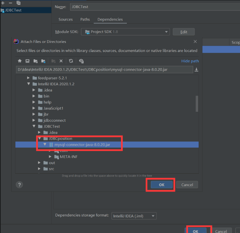Viewport: 240px width, 233px height.
Task: Expand the feedparser-5.2.1 folder
Action: (28, 78)
